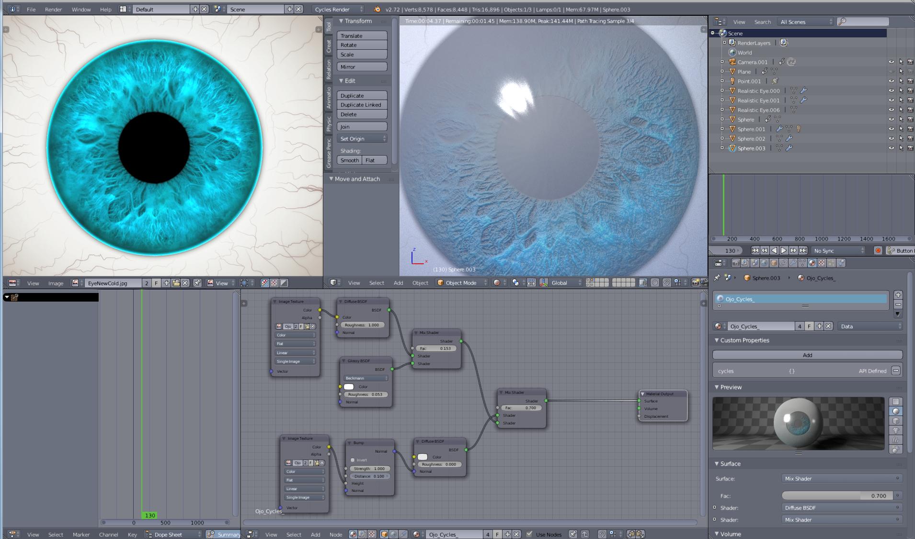
Task: Open the Scene properties tab
Action: point(755,263)
